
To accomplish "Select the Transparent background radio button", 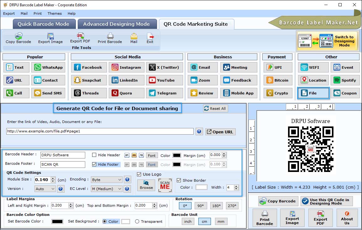I will [137, 222].
